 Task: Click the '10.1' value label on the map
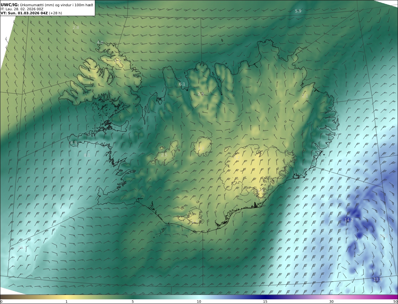[22, 247]
